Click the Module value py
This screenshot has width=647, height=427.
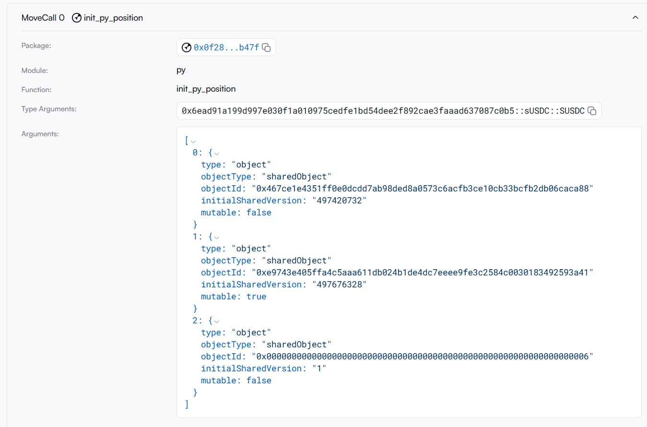(181, 70)
